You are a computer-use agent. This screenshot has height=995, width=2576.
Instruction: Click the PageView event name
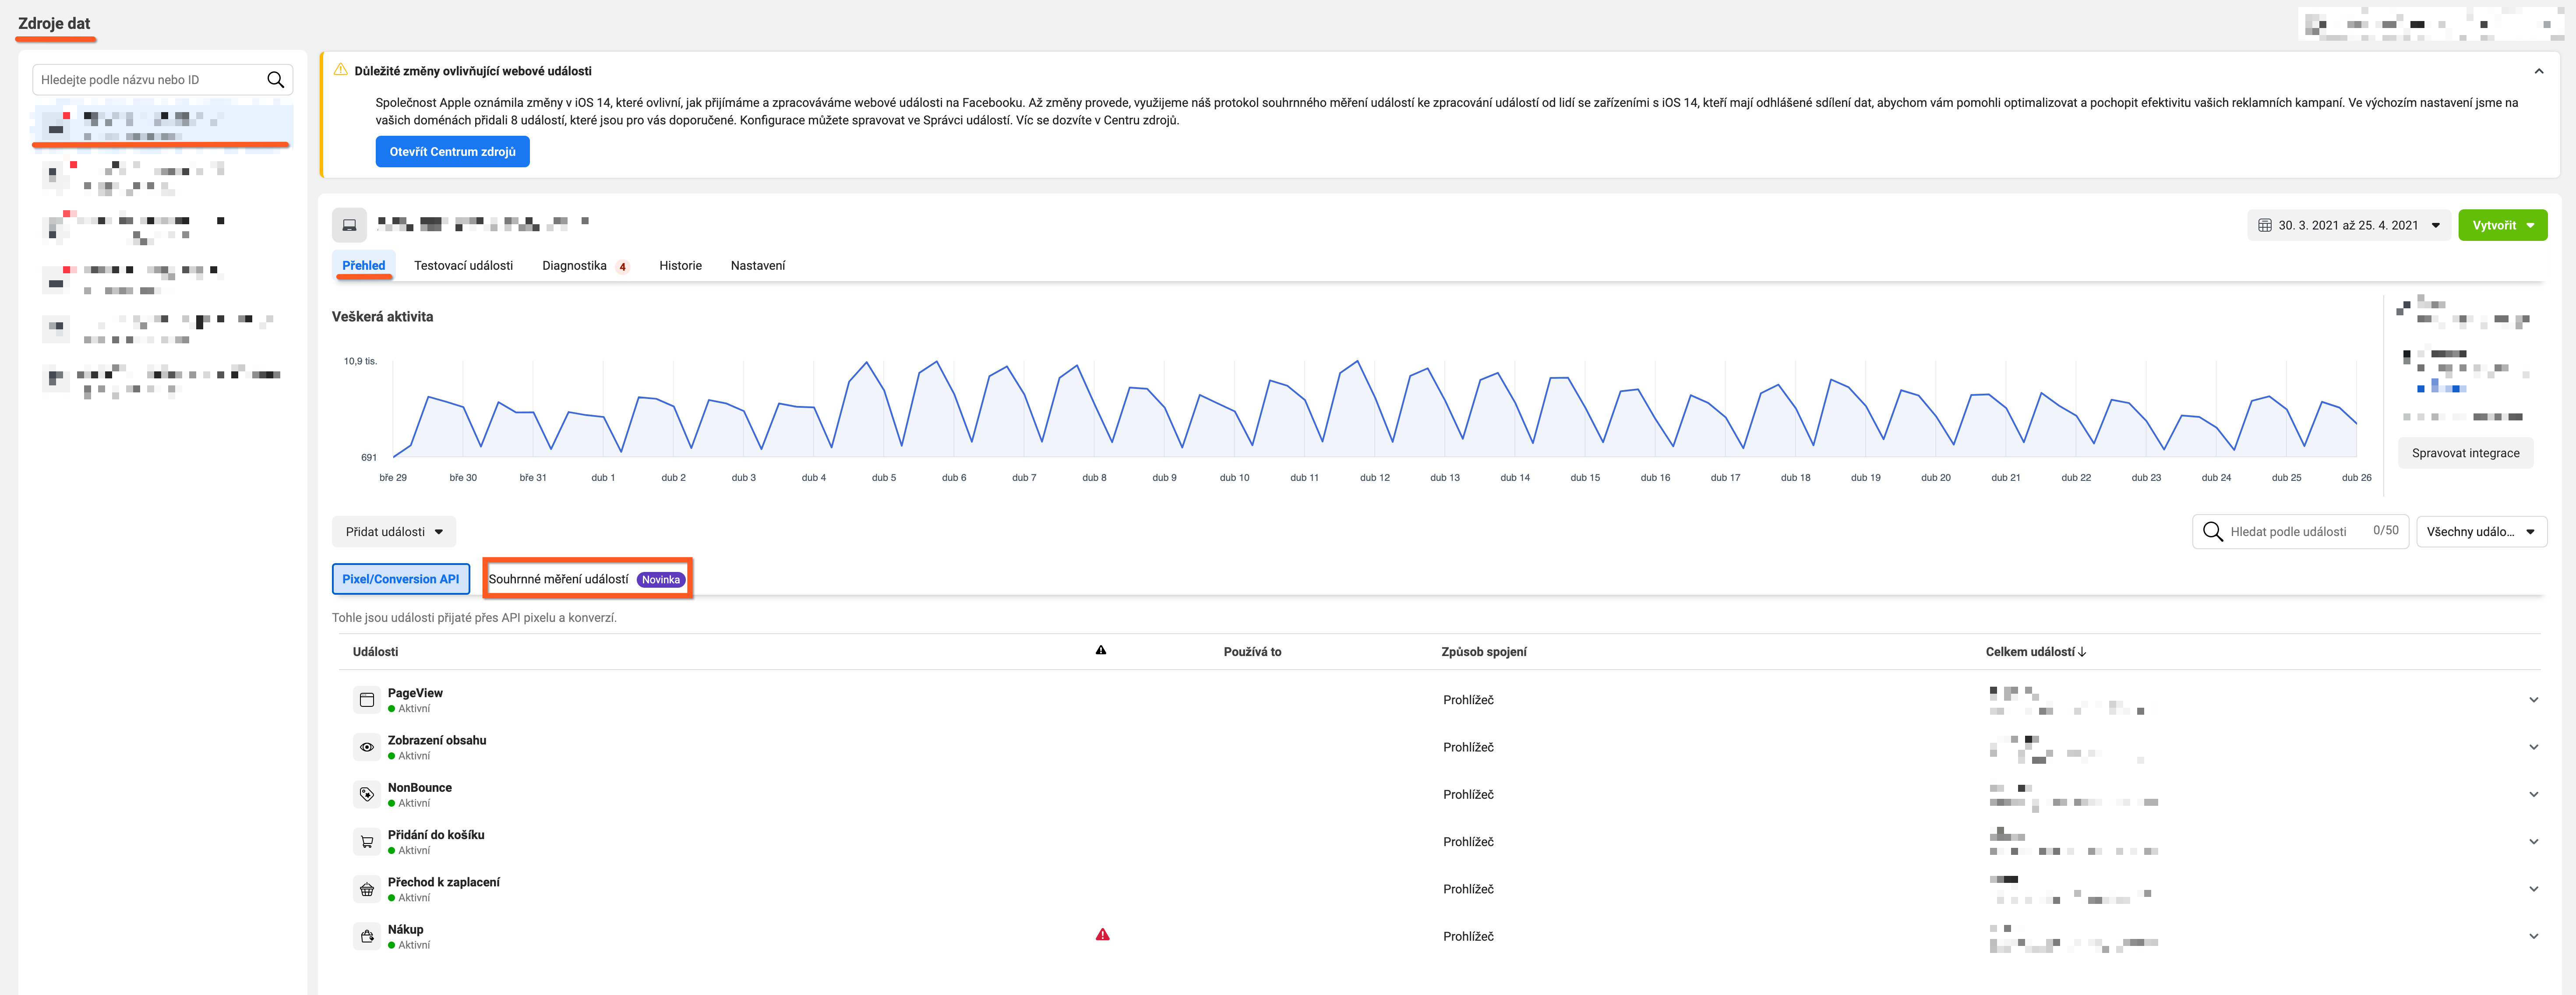[x=415, y=693]
